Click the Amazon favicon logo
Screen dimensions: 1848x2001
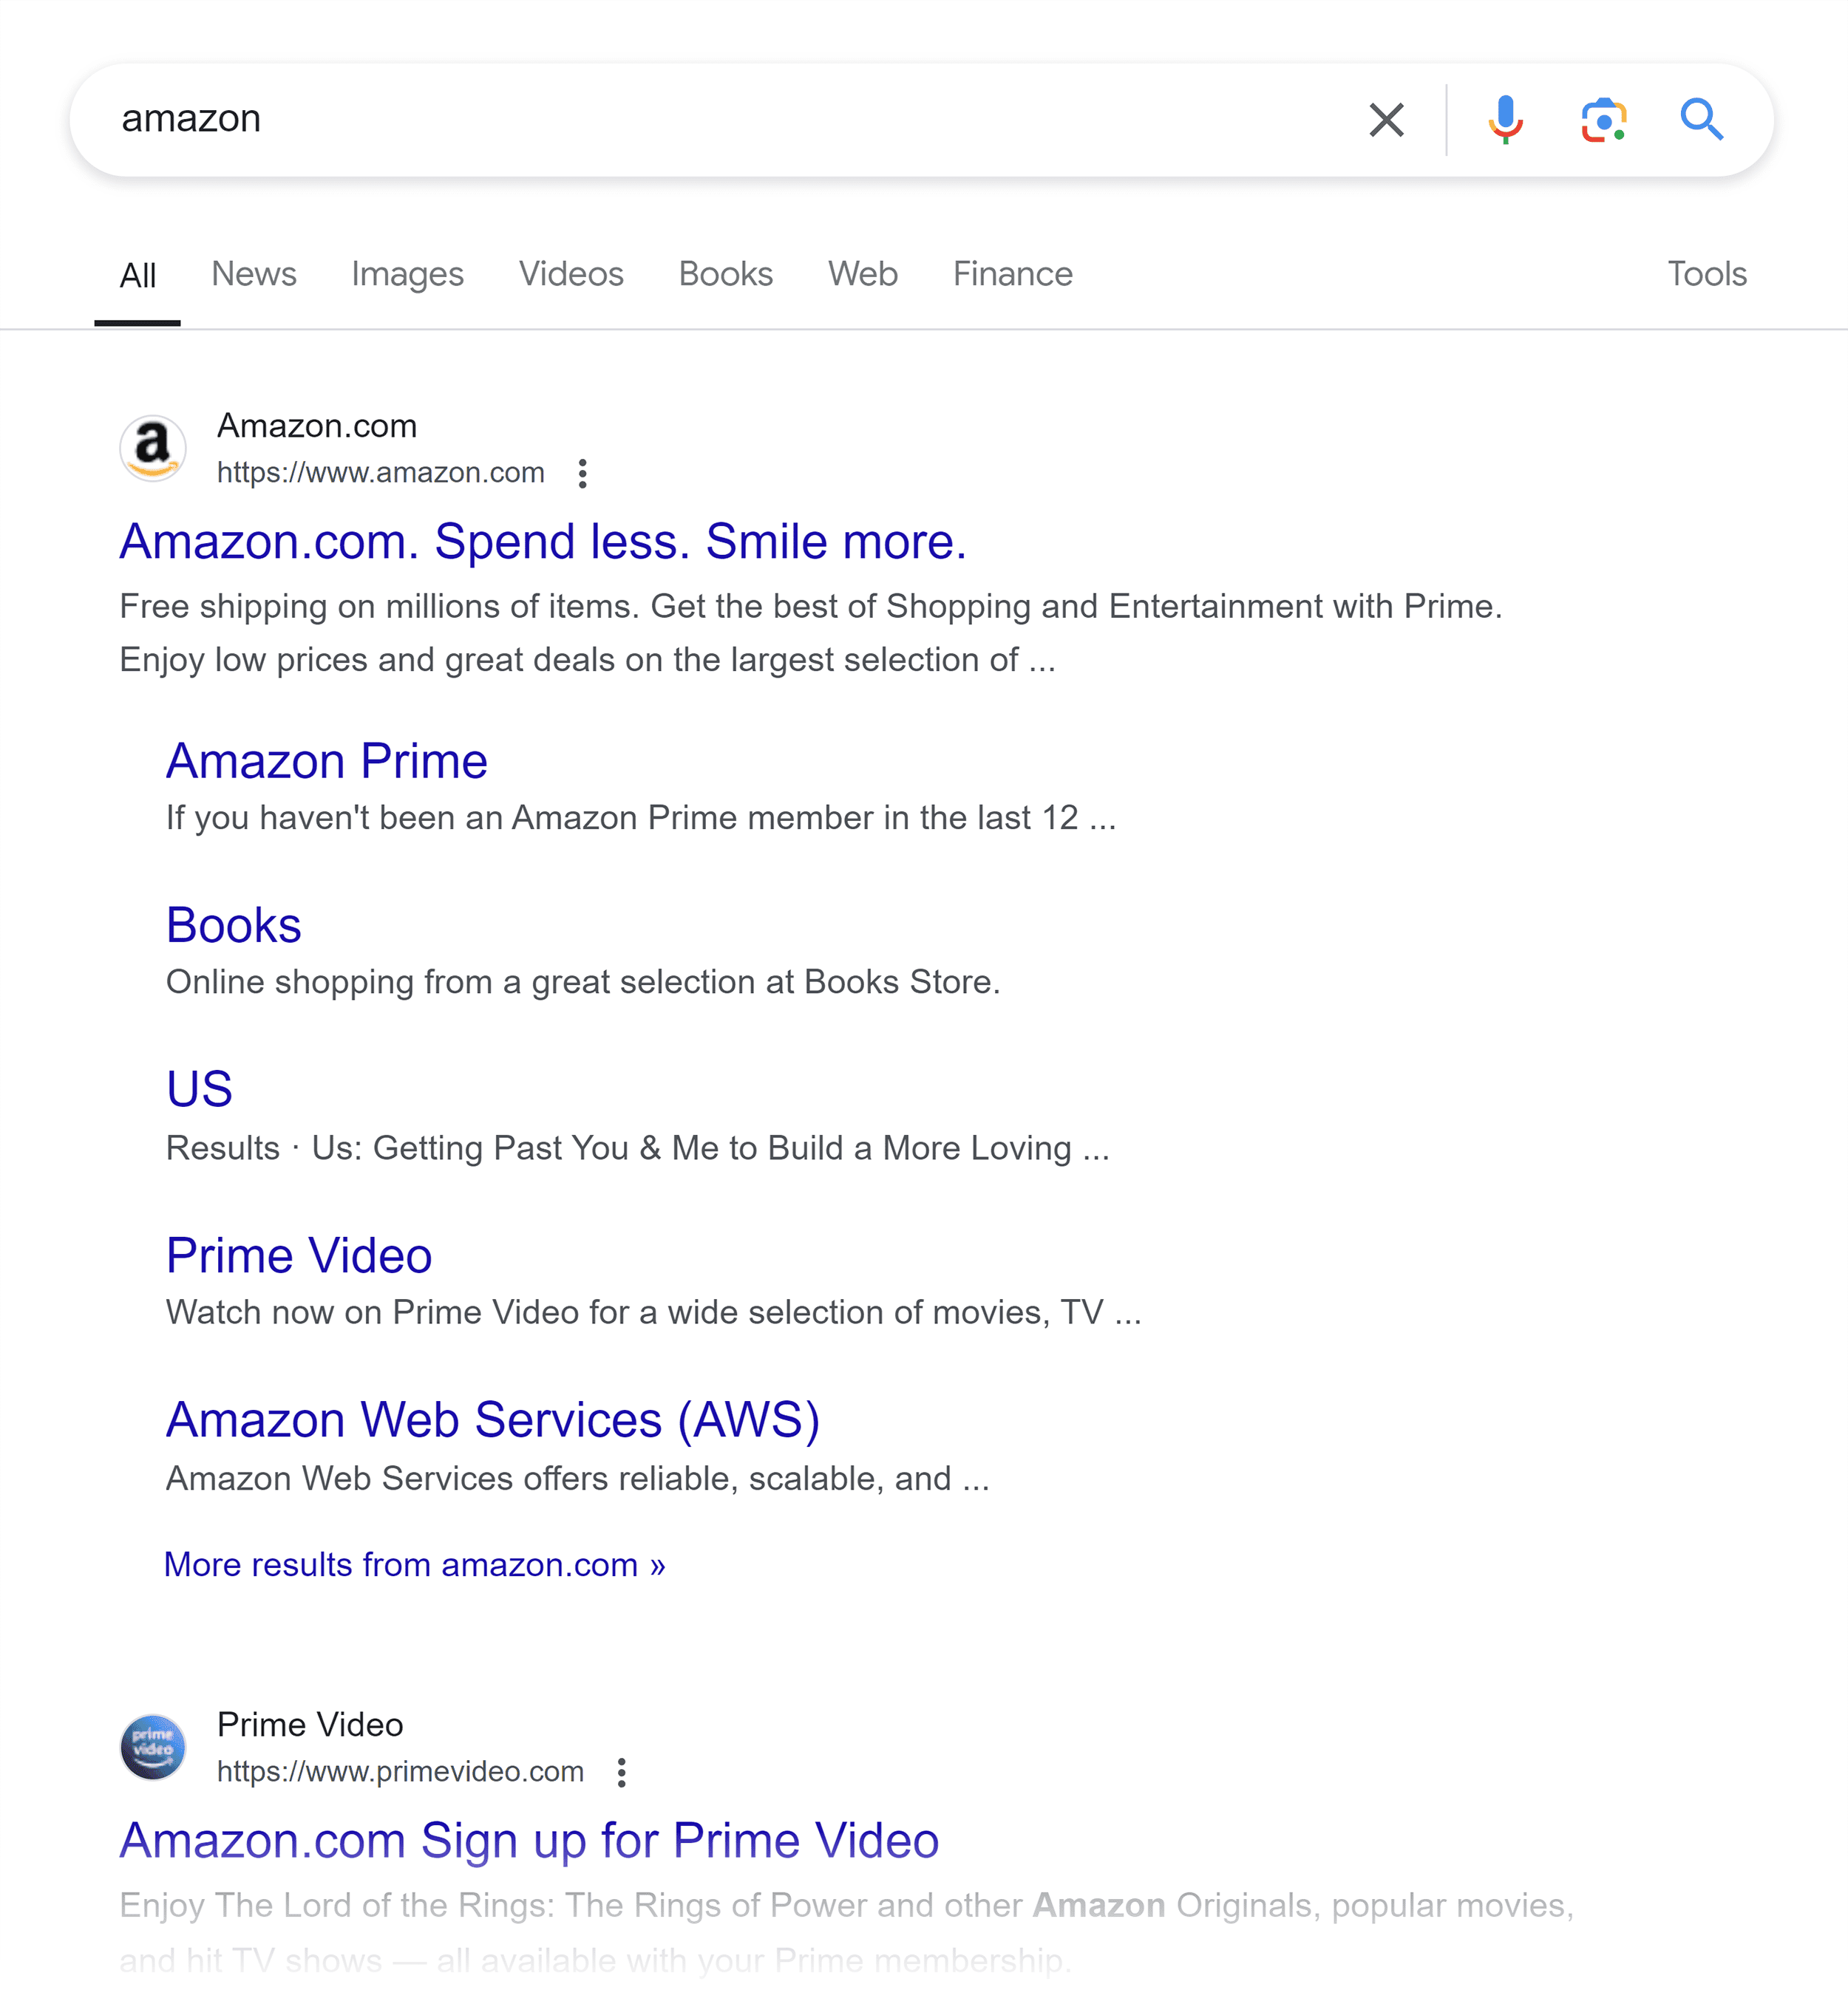tap(153, 448)
